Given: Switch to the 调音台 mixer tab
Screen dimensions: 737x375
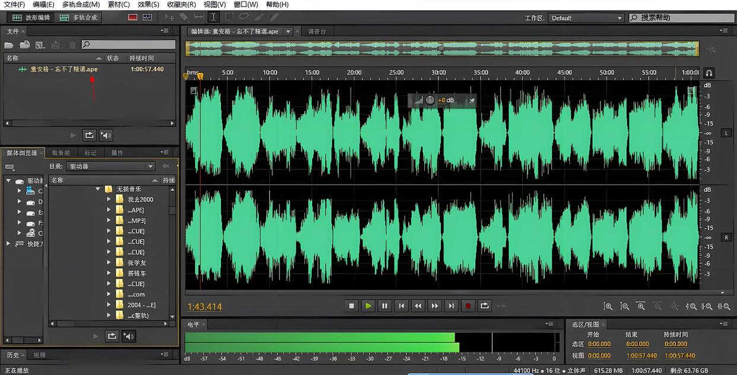Looking at the screenshot, I should click(x=317, y=31).
